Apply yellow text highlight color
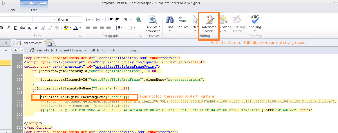Viewport: 338px width, 133px height. point(66,28)
